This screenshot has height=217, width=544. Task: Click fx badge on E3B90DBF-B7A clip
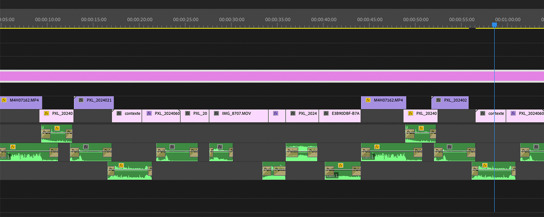click(x=326, y=114)
